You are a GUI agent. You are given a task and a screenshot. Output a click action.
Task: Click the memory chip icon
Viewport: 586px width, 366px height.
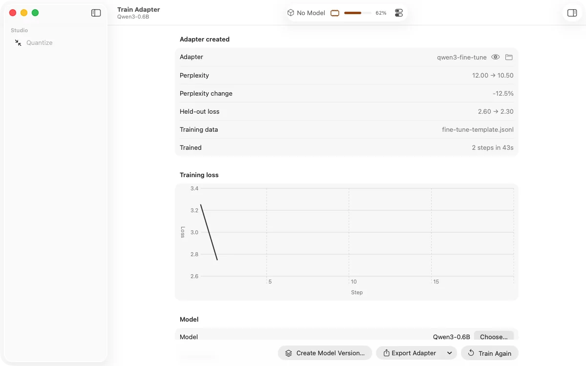[335, 13]
